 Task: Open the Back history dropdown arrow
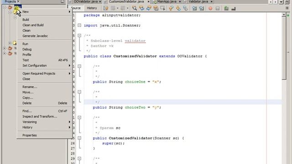click(x=118, y=8)
